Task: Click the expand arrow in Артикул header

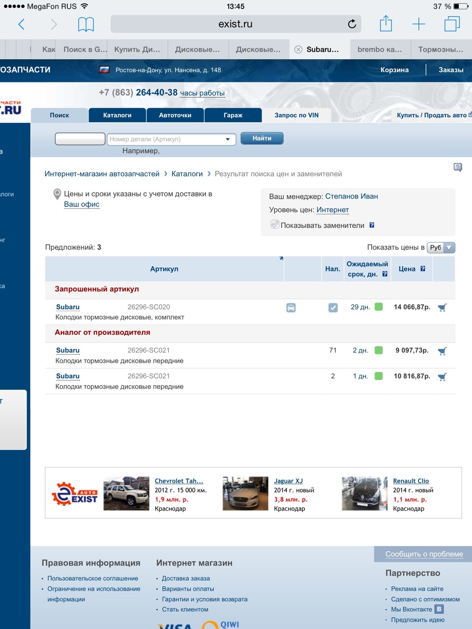Action: point(281,258)
